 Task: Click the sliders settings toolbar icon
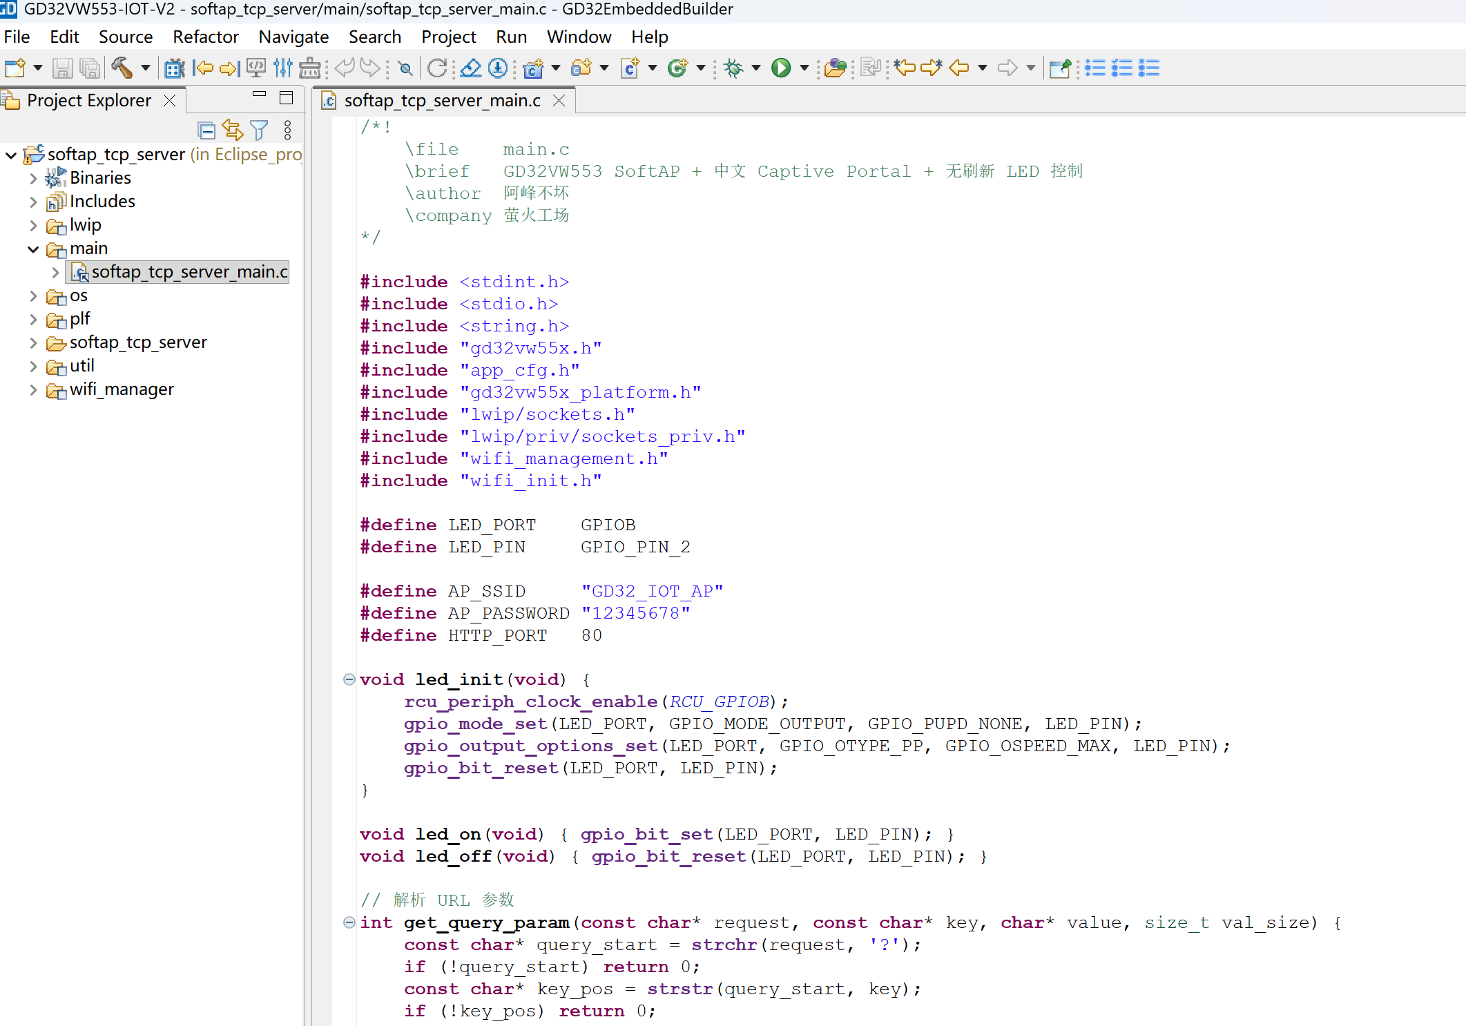click(282, 68)
